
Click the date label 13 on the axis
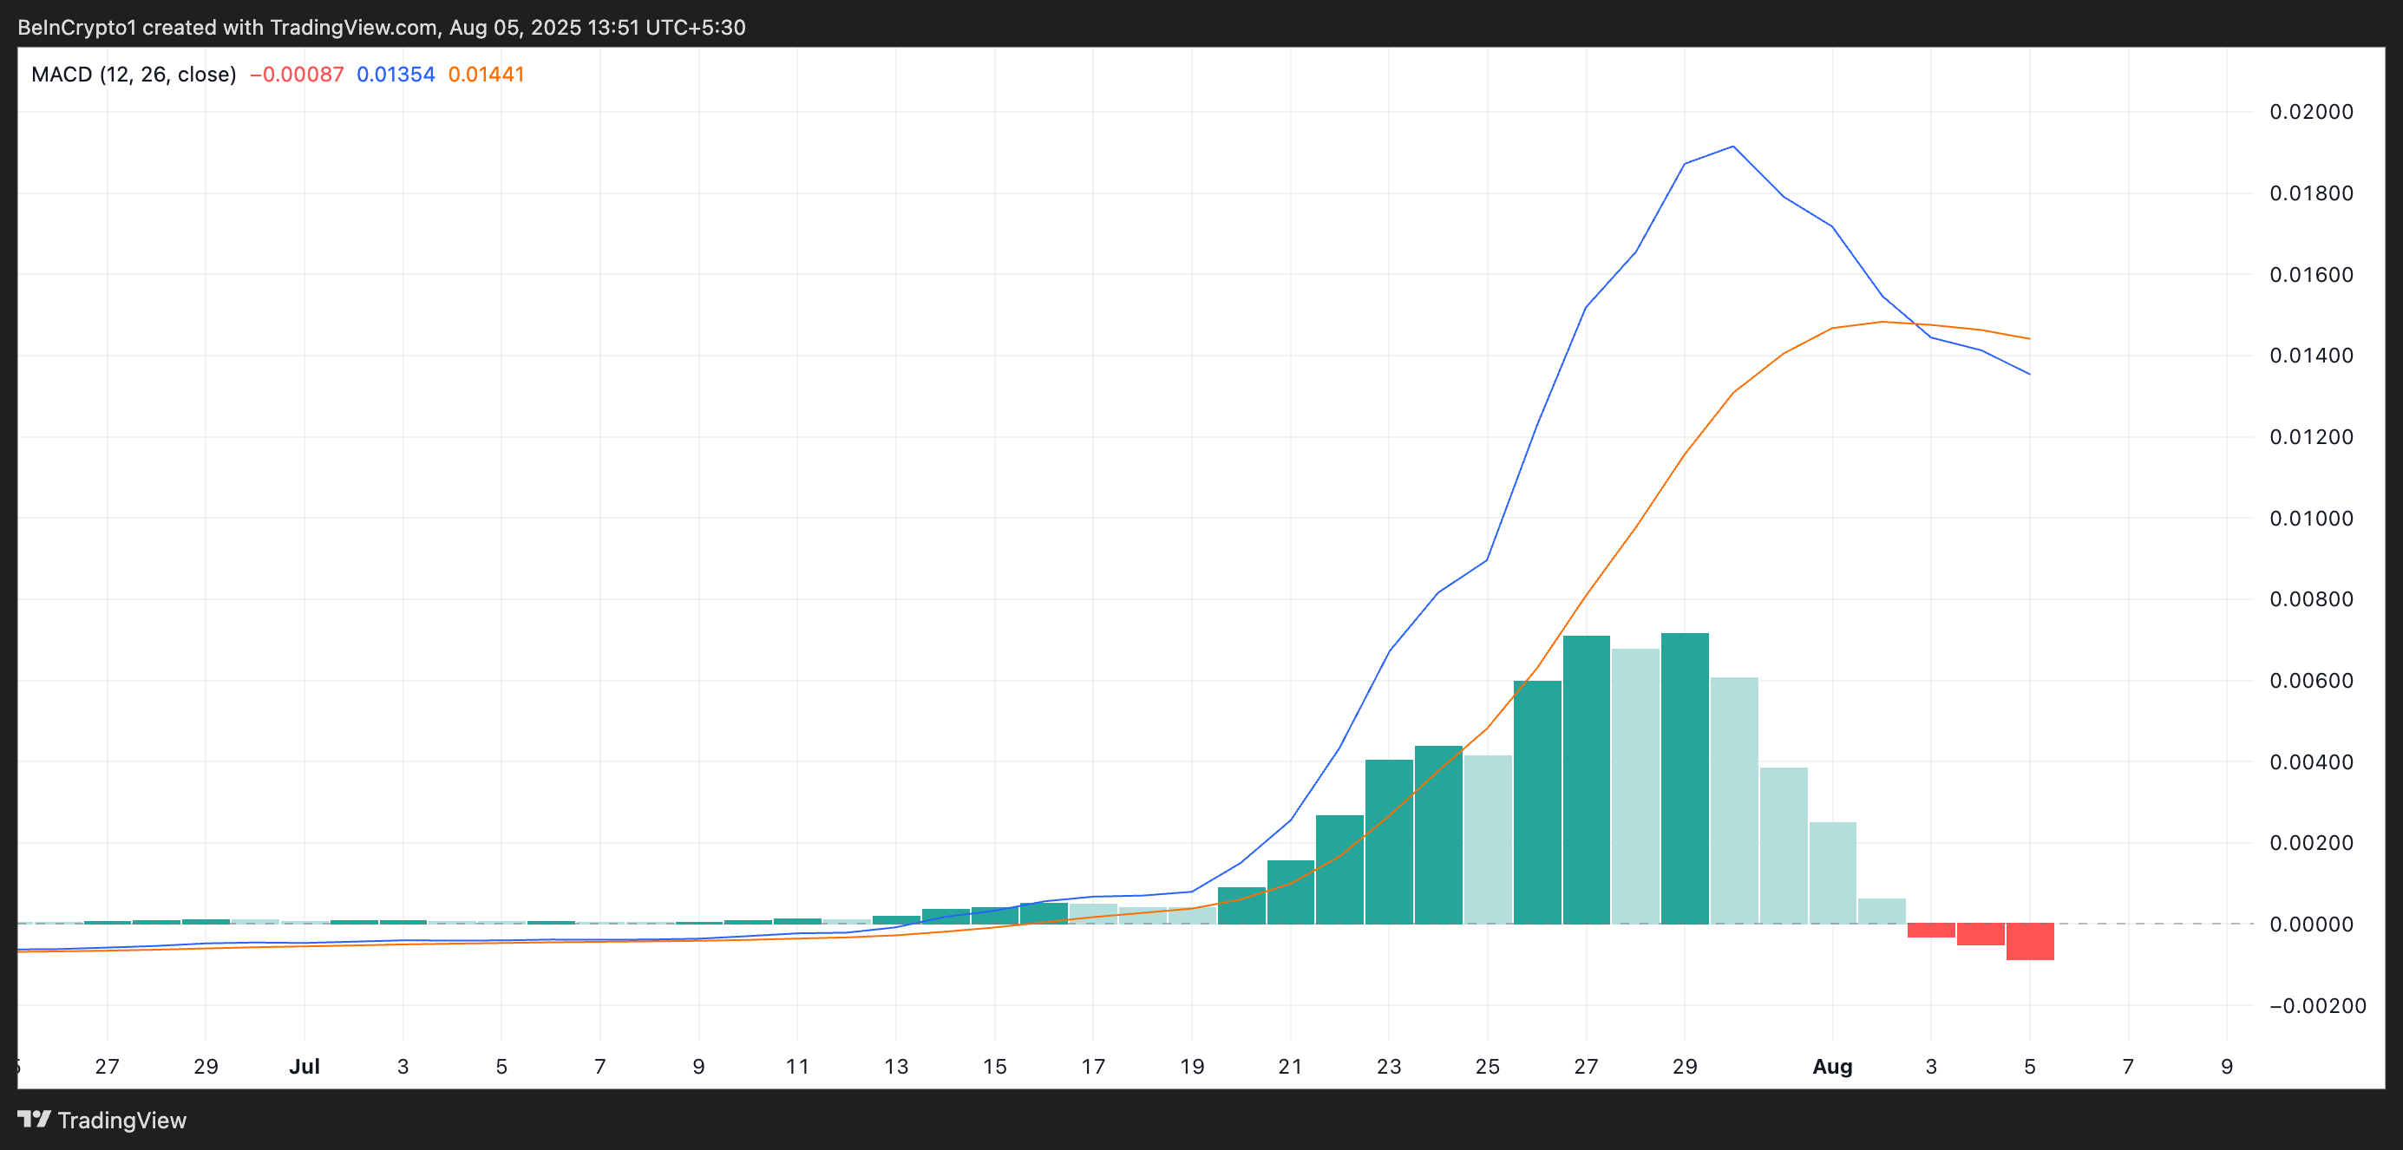click(x=895, y=1066)
